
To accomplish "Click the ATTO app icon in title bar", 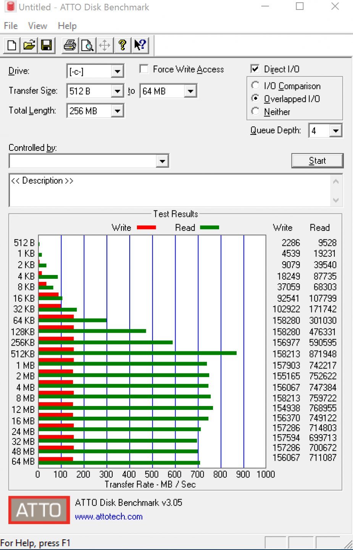I will coord(10,7).
